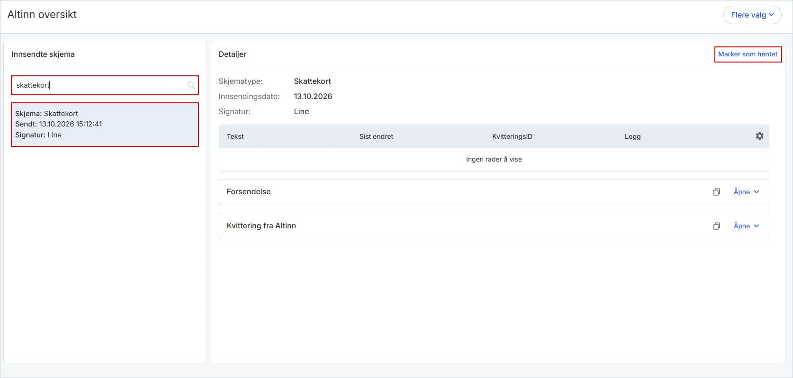Click Marker som hentet link
The image size is (793, 378).
pos(748,54)
